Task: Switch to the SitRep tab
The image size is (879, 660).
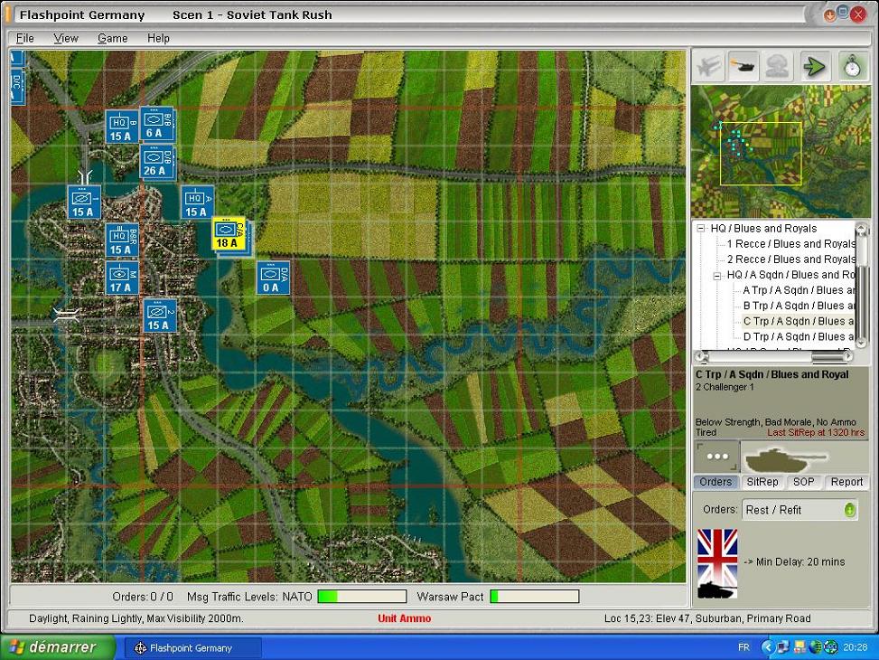Action: coord(762,482)
